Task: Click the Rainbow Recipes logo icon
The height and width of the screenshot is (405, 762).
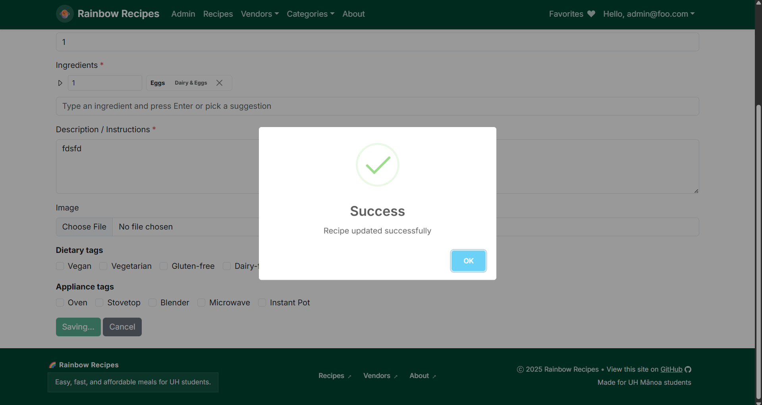Action: tap(65, 14)
